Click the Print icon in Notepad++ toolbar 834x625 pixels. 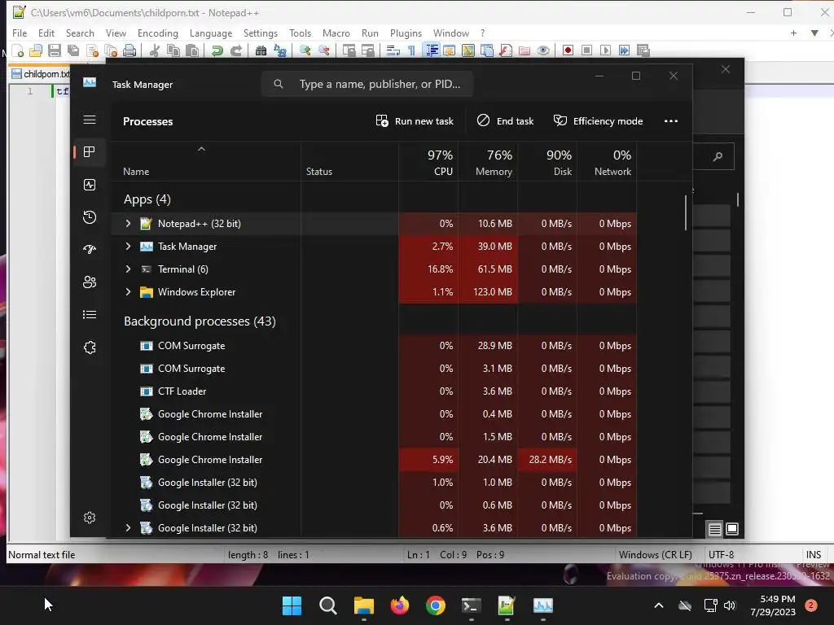[129, 50]
